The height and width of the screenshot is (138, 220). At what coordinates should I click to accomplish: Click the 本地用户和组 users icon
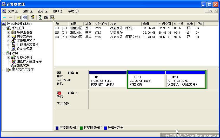[x=14, y=41]
